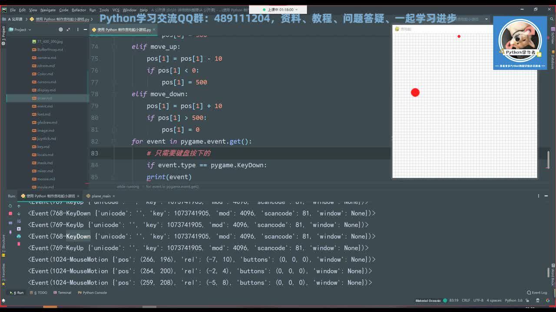This screenshot has width=556, height=312.
Task: Open console output print icon
Action: pyautogui.click(x=19, y=237)
